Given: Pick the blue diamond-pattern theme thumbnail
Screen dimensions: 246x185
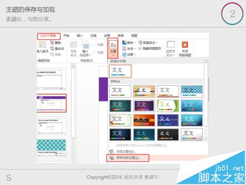Looking at the screenshot, I should click(x=192, y=91).
